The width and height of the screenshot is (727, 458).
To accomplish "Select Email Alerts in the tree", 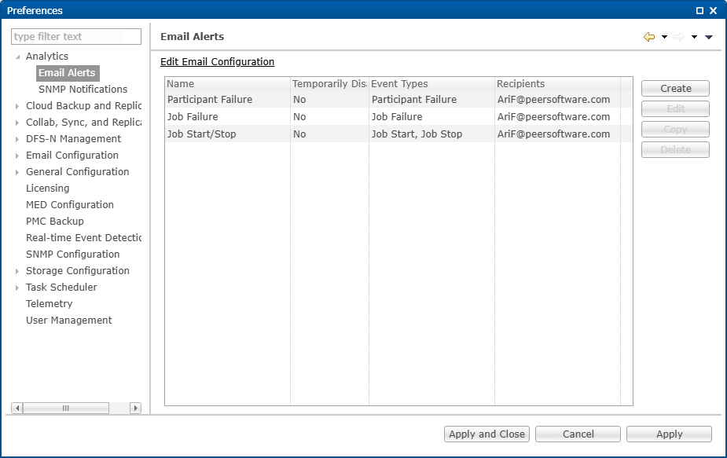I will [68, 73].
